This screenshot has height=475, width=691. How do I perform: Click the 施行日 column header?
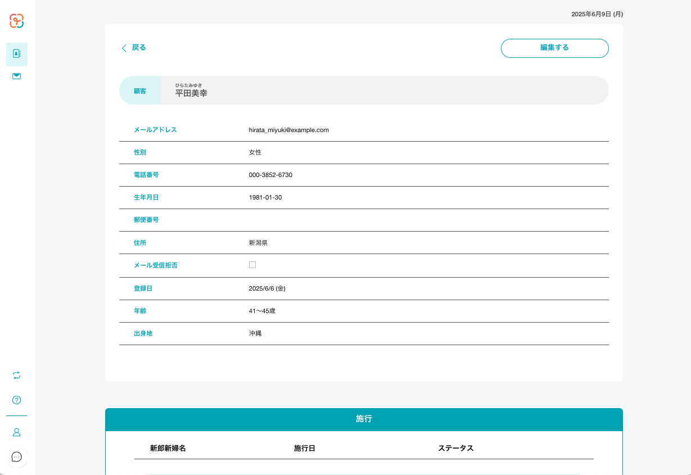click(x=305, y=449)
